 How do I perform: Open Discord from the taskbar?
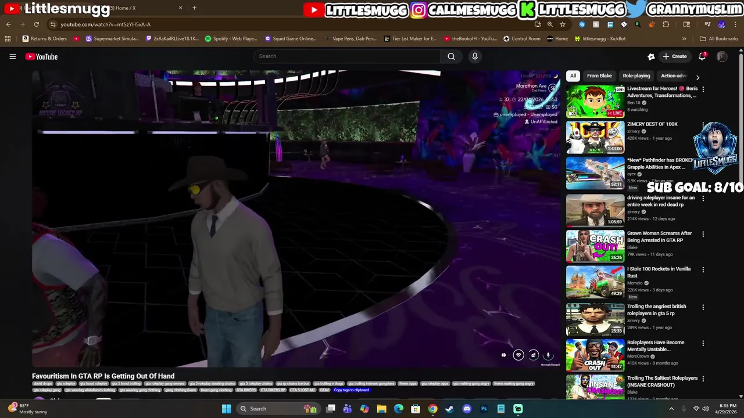tap(467, 409)
